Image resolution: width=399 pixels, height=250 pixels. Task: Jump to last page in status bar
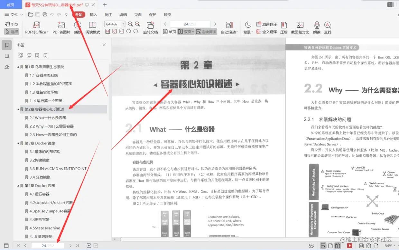tap(77, 245)
